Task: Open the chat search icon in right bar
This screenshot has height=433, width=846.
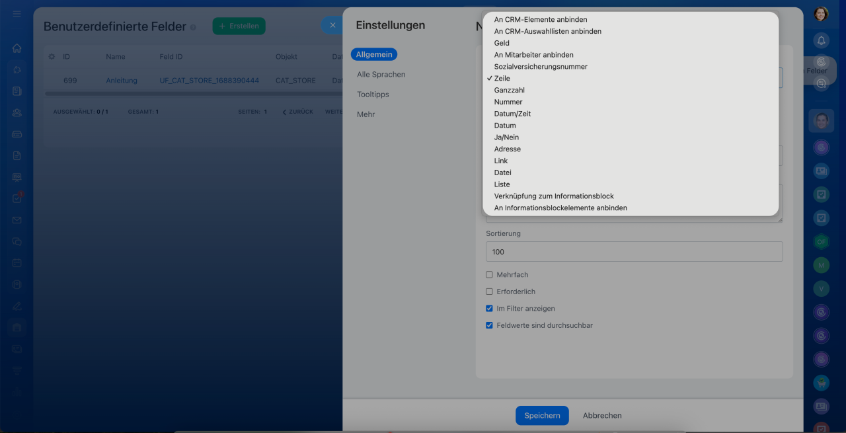Action: click(x=822, y=83)
